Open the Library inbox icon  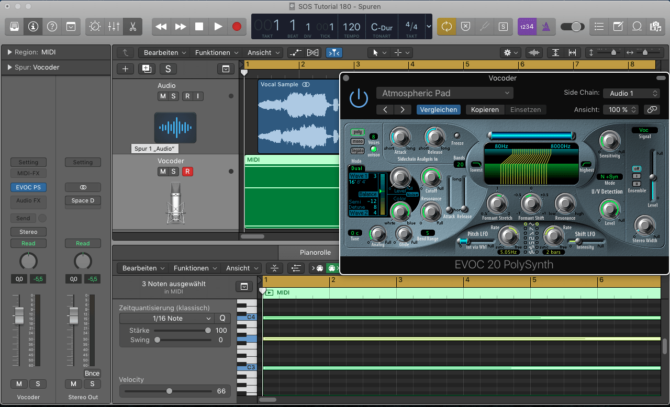click(x=15, y=26)
